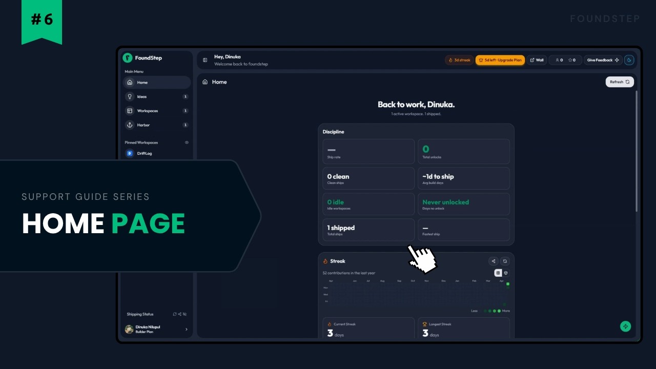Toggle Pinned Workspaces visibility eye icon

pos(187,142)
